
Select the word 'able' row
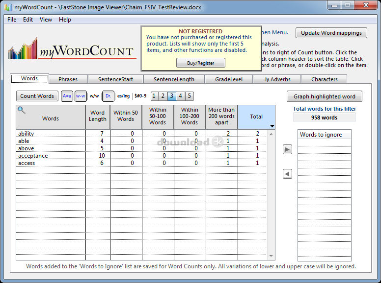[x=141, y=141]
